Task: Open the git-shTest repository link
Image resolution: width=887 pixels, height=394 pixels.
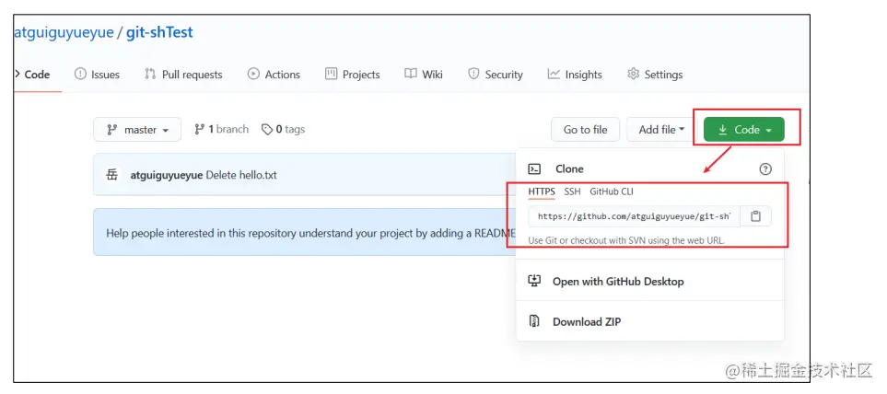Action: click(159, 33)
